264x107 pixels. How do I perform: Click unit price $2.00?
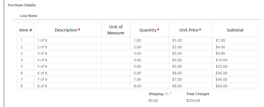point(177,47)
